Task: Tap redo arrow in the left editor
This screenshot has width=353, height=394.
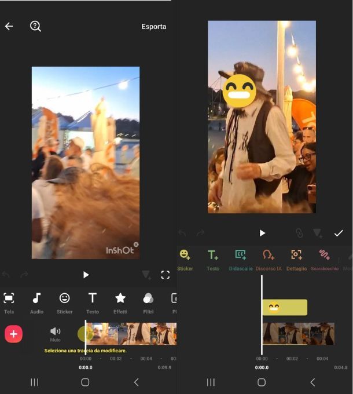Action: (24, 275)
